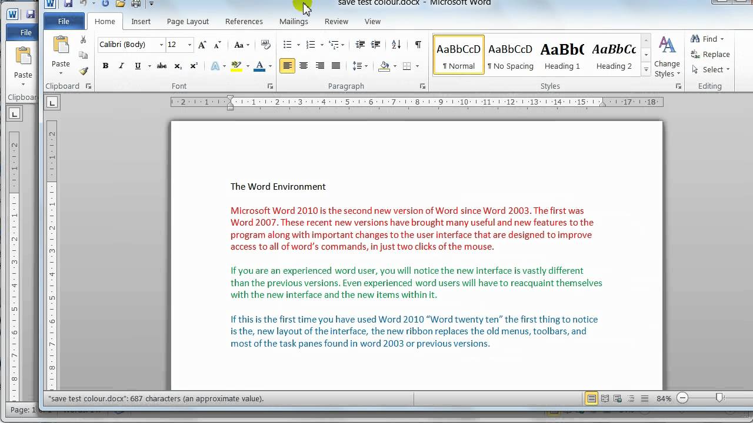The image size is (753, 423).
Task: Sort text with the A-Z icon
Action: point(397,45)
